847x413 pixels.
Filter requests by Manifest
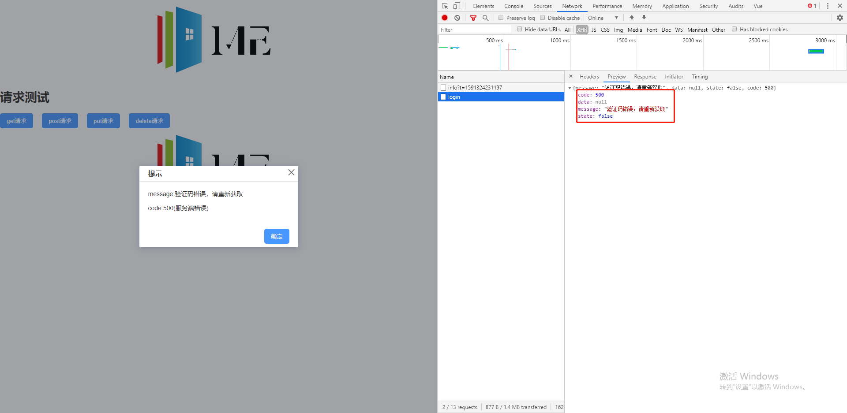[697, 30]
